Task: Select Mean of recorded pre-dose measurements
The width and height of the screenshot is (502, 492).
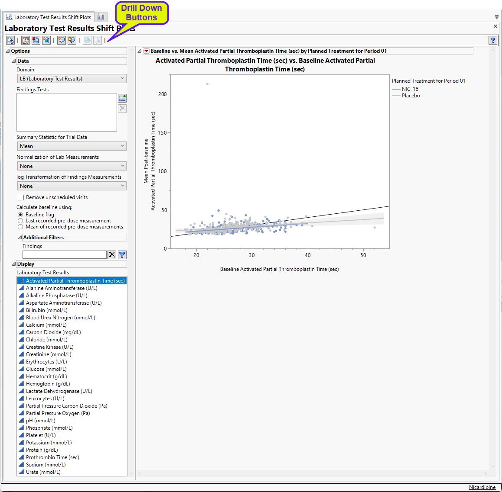Action: tap(20, 227)
